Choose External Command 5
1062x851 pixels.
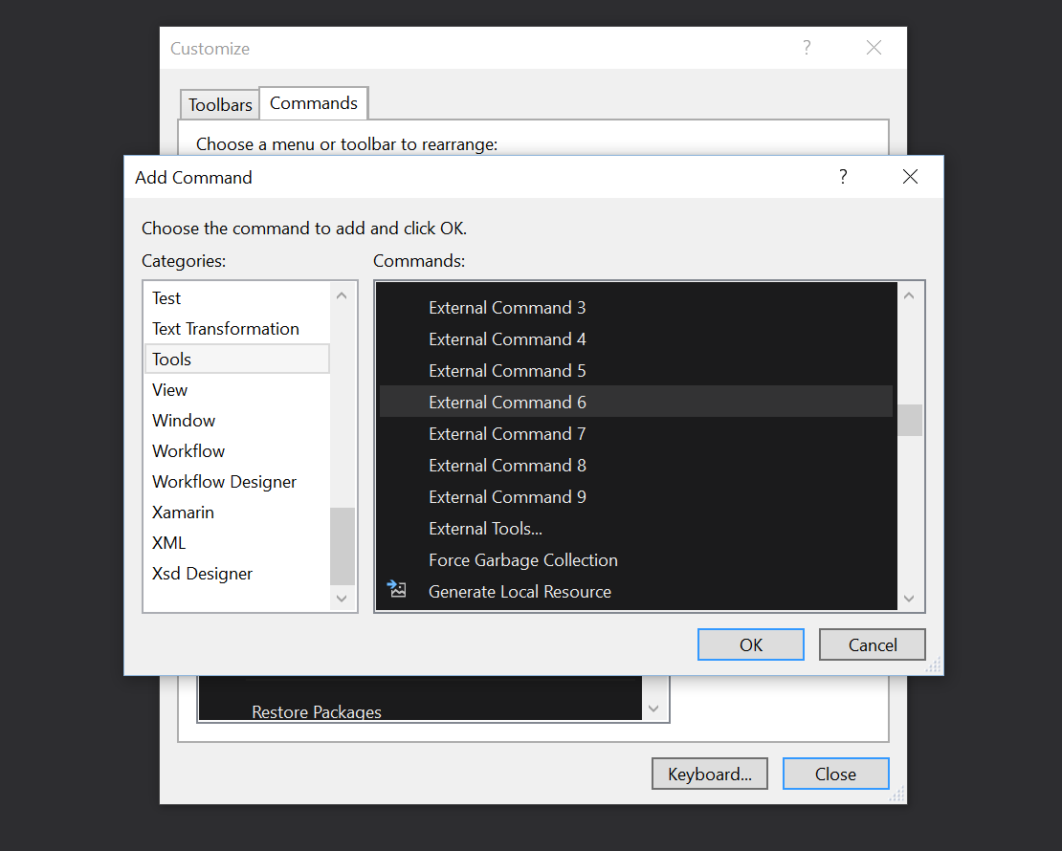pos(636,371)
